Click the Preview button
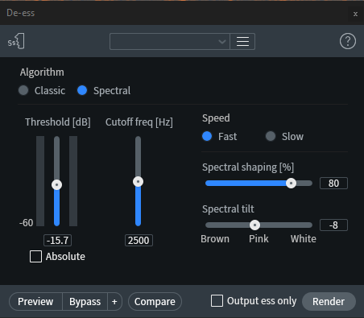This screenshot has width=364, height=318. tap(35, 301)
